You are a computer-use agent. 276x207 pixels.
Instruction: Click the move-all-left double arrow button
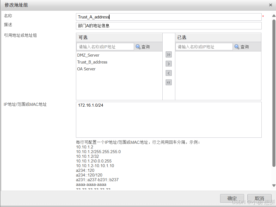click(169, 82)
